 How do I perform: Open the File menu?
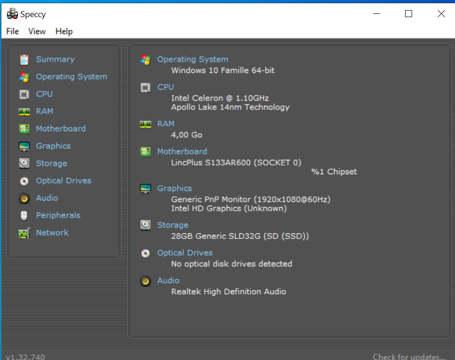click(x=12, y=31)
